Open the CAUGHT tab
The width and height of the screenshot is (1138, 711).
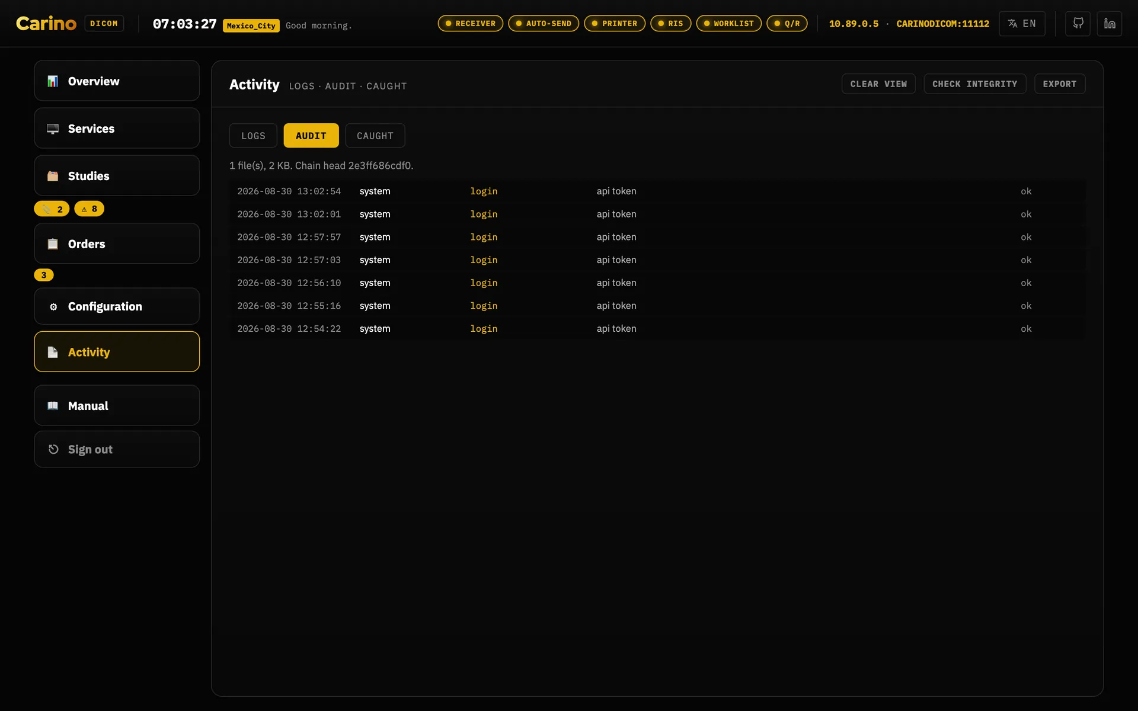click(x=375, y=136)
